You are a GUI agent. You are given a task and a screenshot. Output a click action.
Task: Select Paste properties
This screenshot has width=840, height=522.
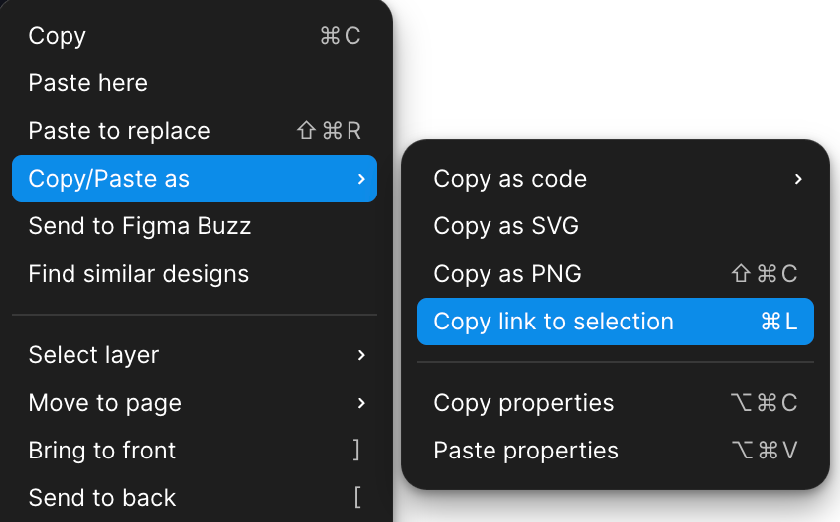tap(616, 451)
